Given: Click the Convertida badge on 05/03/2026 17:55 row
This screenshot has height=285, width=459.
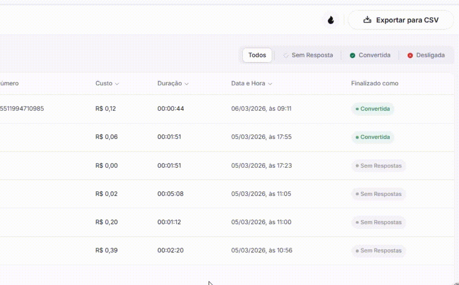Looking at the screenshot, I should tap(373, 137).
